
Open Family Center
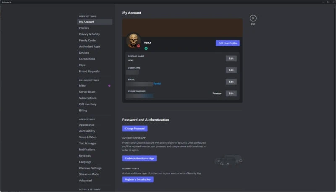(95, 40)
